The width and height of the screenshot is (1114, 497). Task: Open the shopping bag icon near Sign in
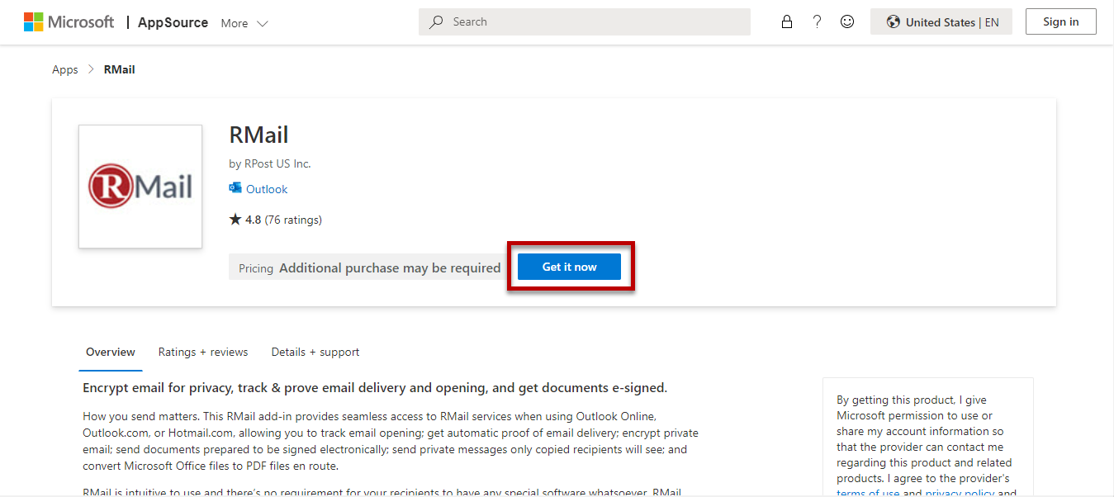(x=787, y=21)
